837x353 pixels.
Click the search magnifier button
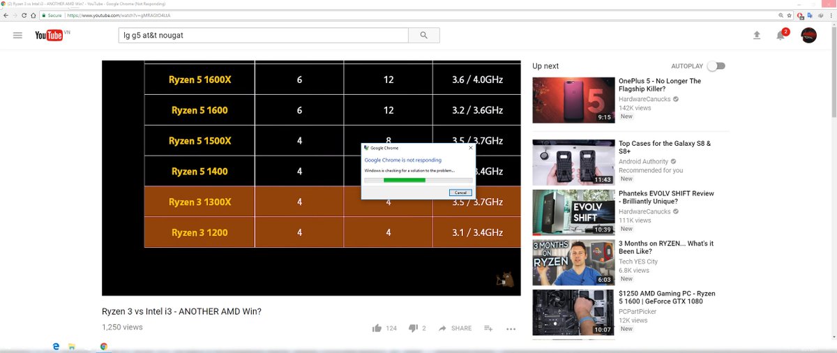click(x=423, y=35)
